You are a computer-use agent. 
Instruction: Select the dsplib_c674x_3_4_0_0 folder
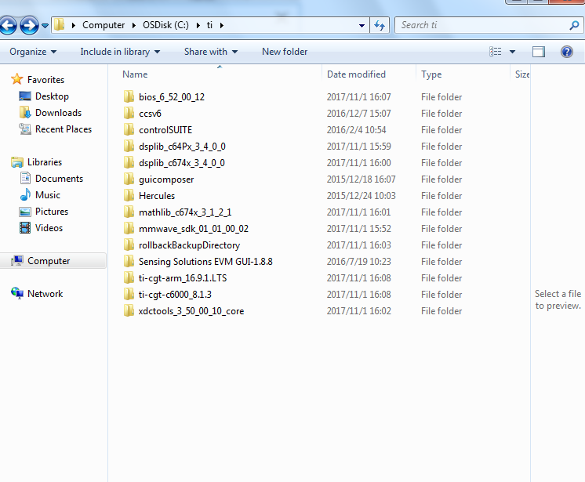[x=182, y=162]
